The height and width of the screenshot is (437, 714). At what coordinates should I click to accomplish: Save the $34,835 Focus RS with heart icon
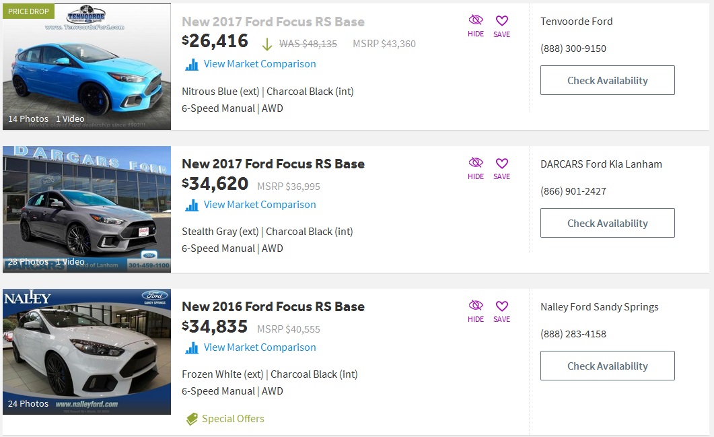tap(501, 311)
